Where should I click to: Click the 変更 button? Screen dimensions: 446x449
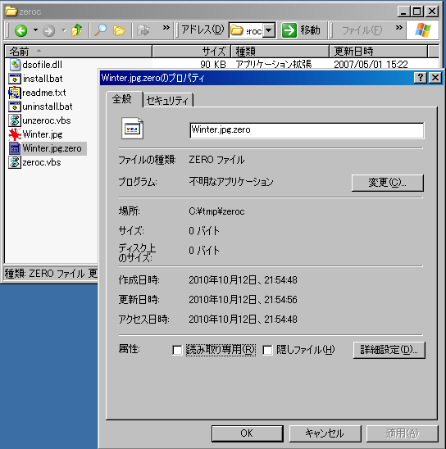[x=387, y=183]
